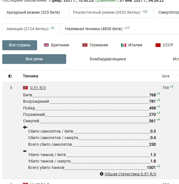Click Сбито самолетов / битв value 0.3

pyautogui.click(x=153, y=131)
